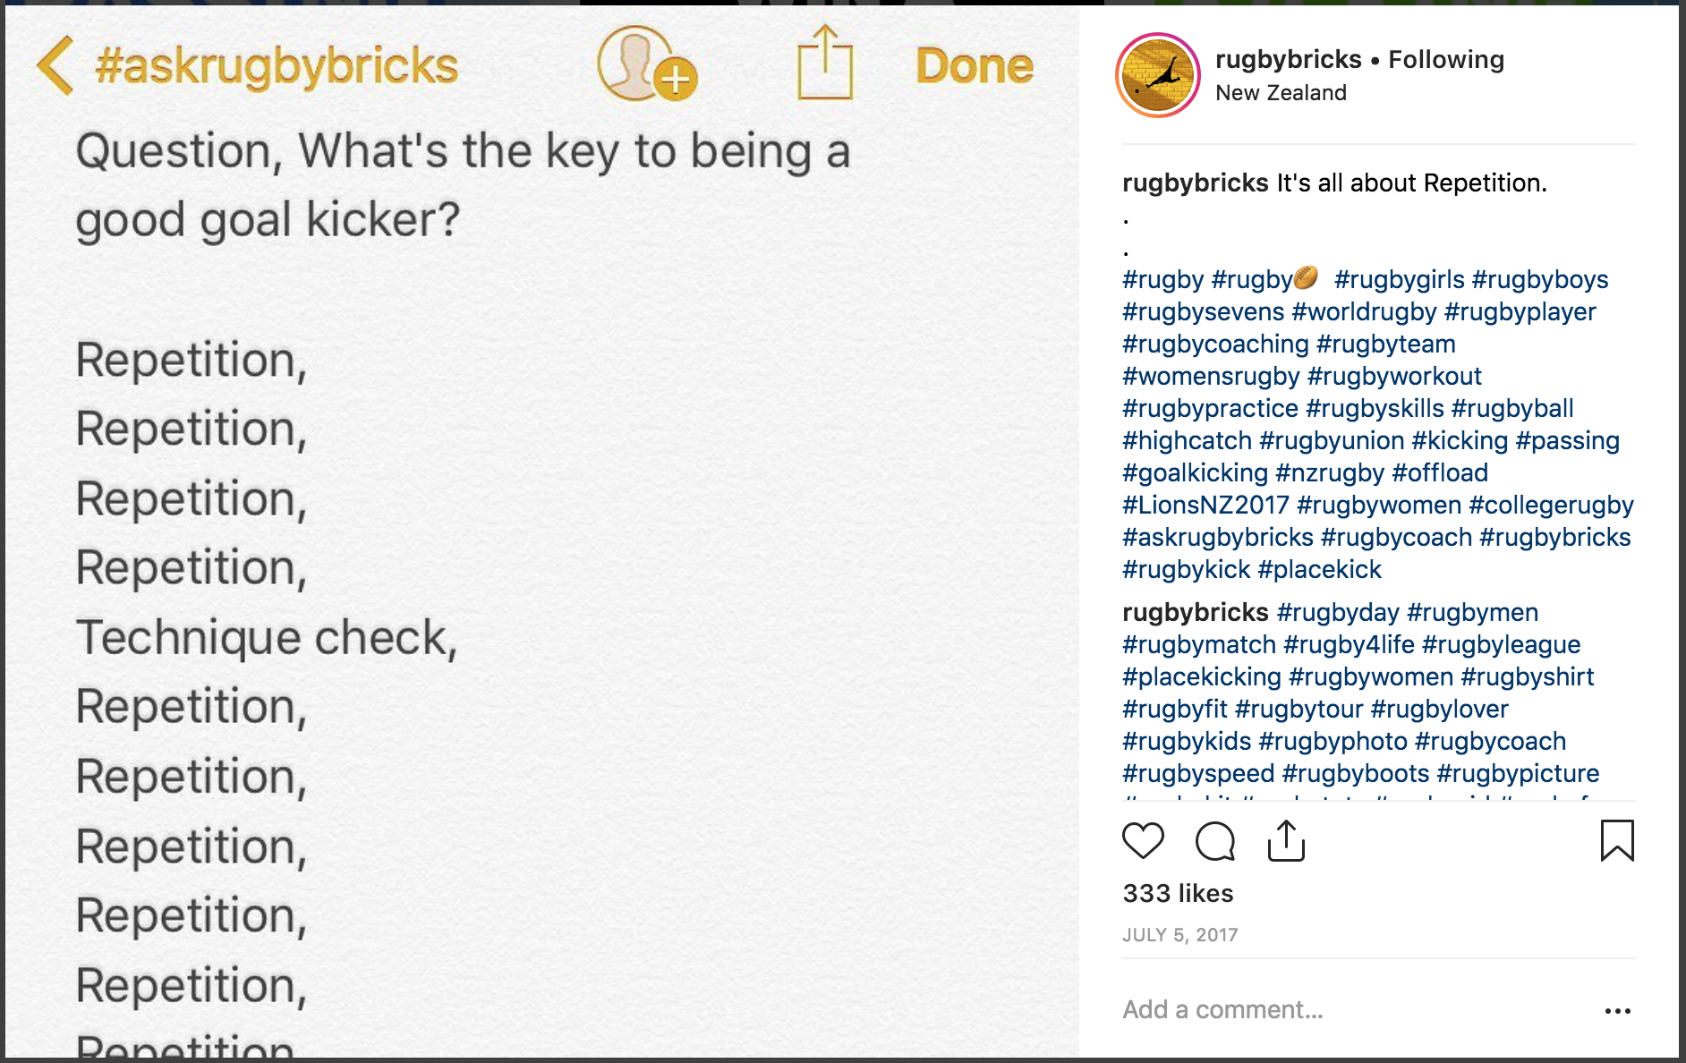Open the #placekicking hashtag
Viewport: 1686px width, 1063px height.
click(1202, 676)
